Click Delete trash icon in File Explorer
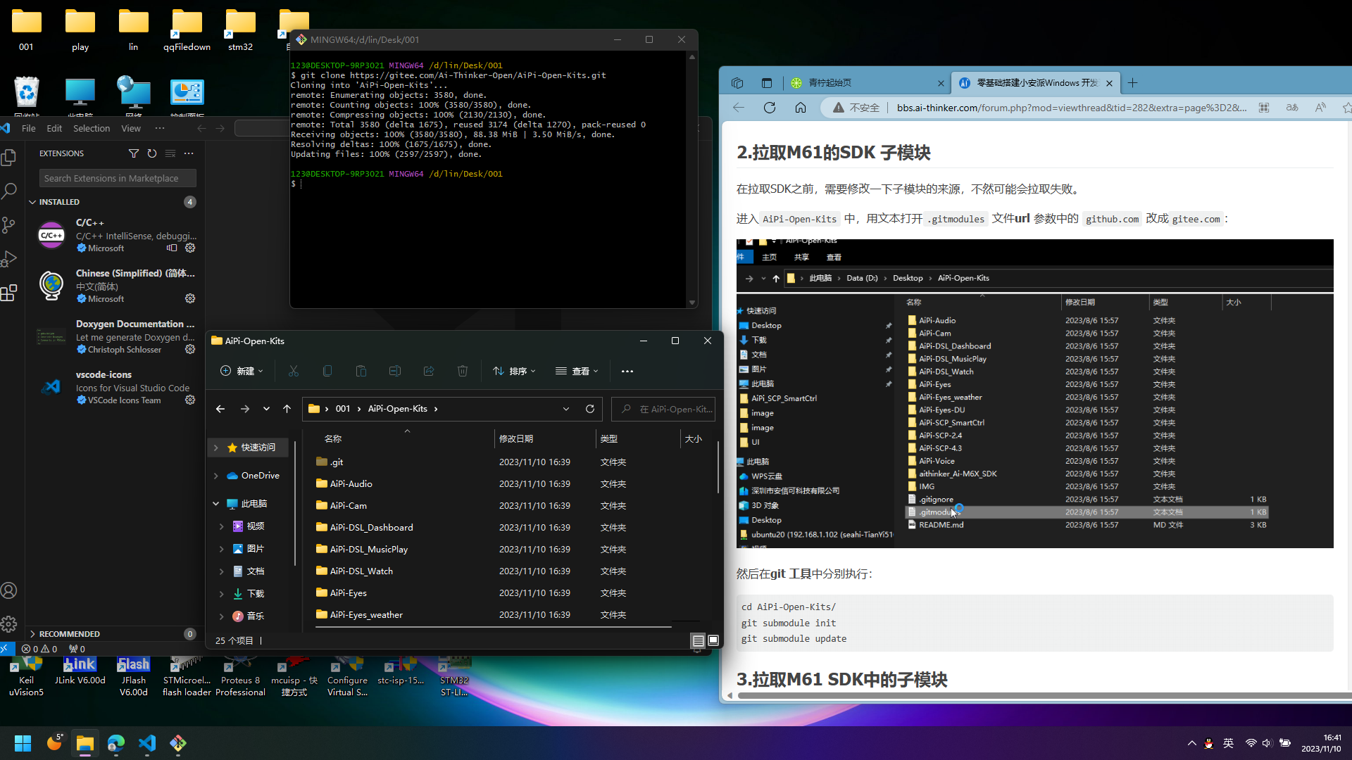Viewport: 1352px width, 760px height. pyautogui.click(x=463, y=371)
